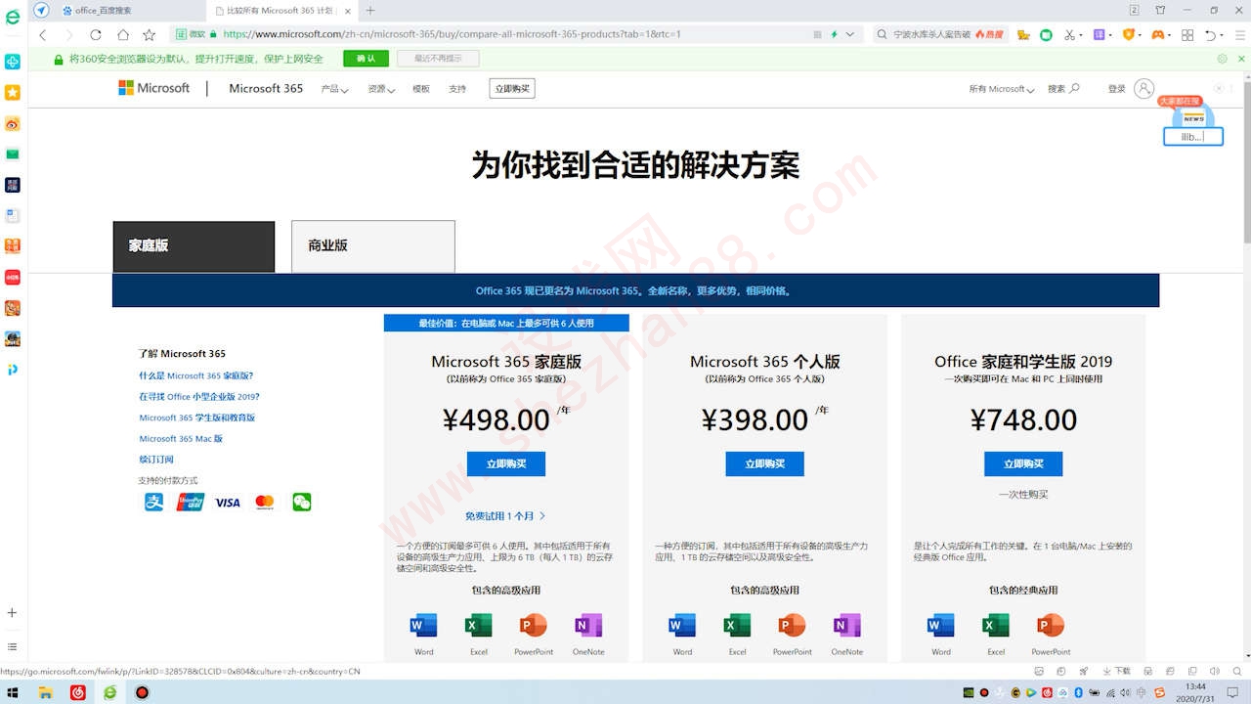The height and width of the screenshot is (704, 1251).
Task: Switch to the office_百度搜索 browser tab
Action: (132, 10)
